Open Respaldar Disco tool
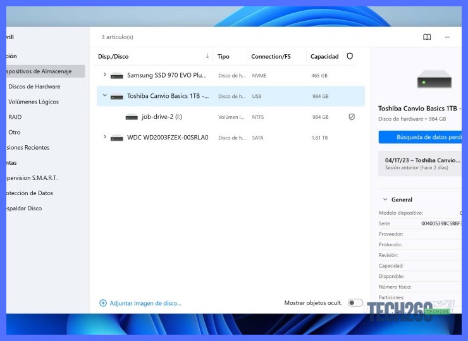This screenshot has height=341, width=468. pyautogui.click(x=24, y=208)
